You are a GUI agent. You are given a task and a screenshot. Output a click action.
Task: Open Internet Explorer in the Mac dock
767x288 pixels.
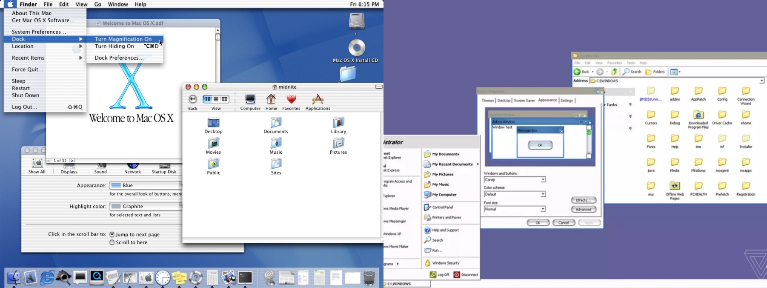click(x=47, y=278)
